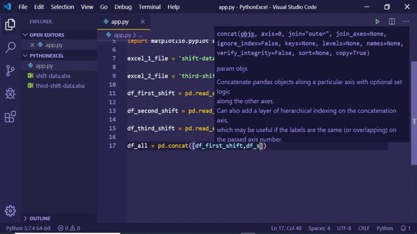
Task: Open the Debug view icon
Action: coord(10,94)
